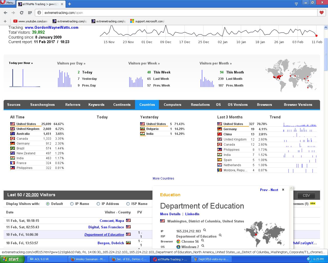Switch to the Resolutions tab

click(200, 105)
